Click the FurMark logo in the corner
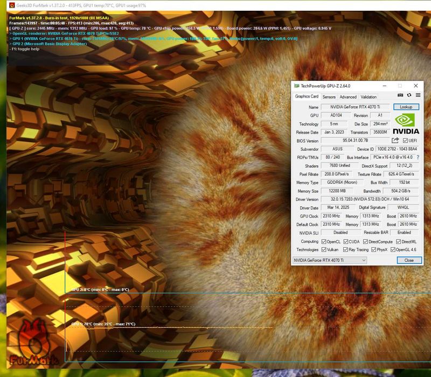This screenshot has width=431, height=377. 33,342
